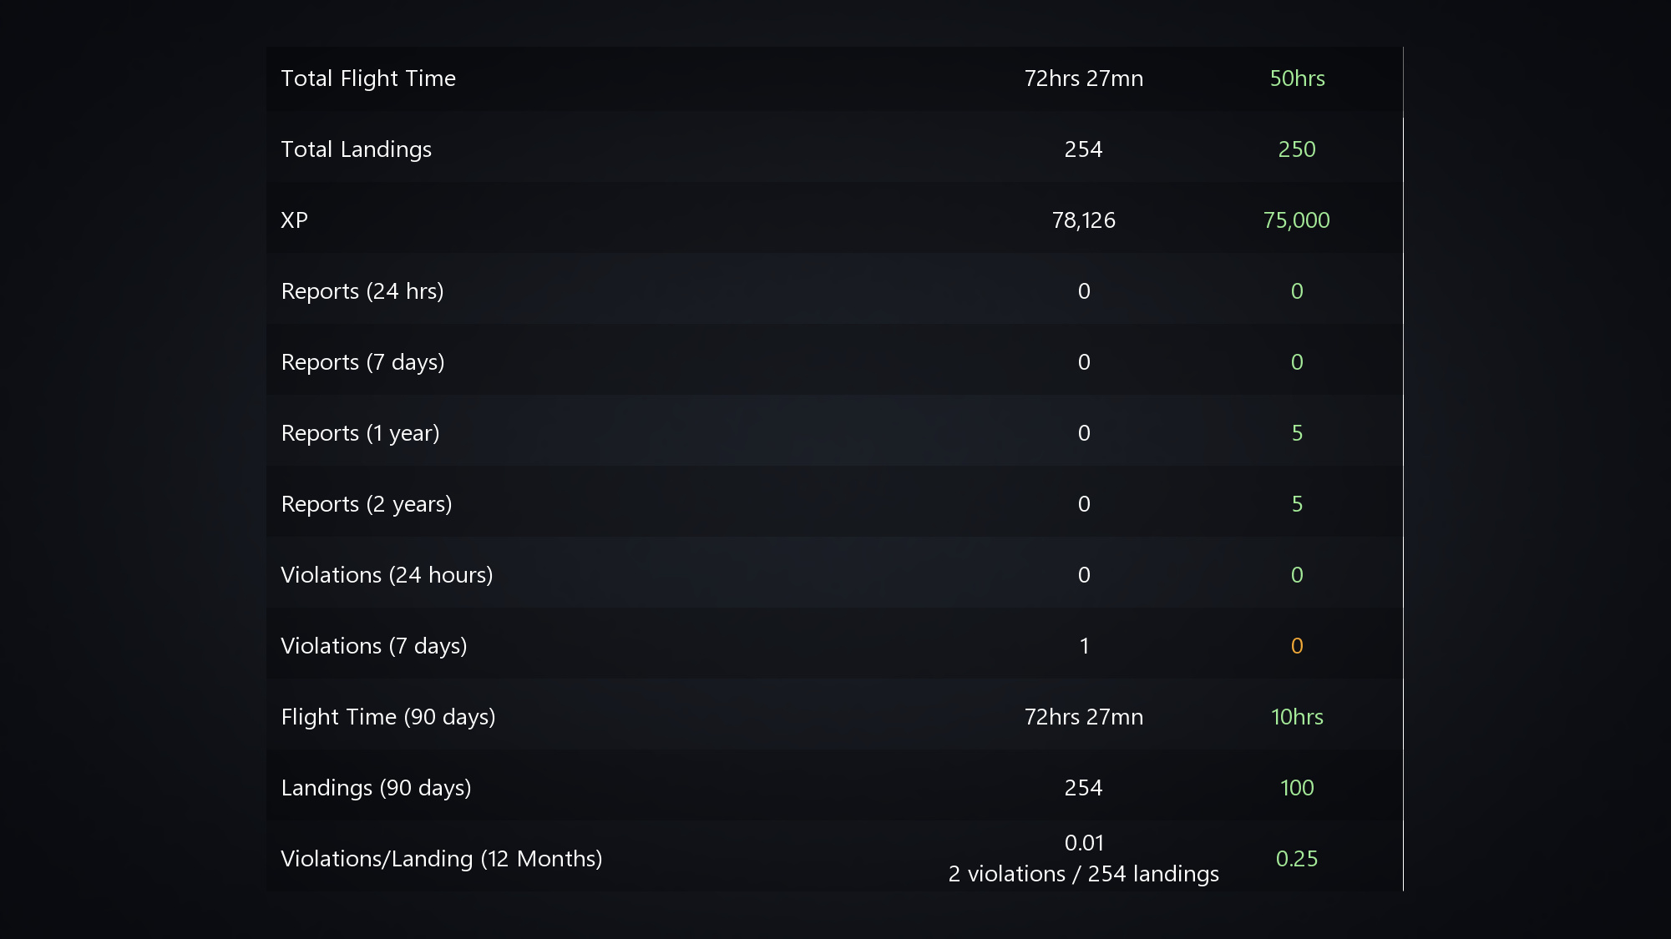Click the Reports (1 year) label
This screenshot has height=939, width=1671.
pos(361,433)
